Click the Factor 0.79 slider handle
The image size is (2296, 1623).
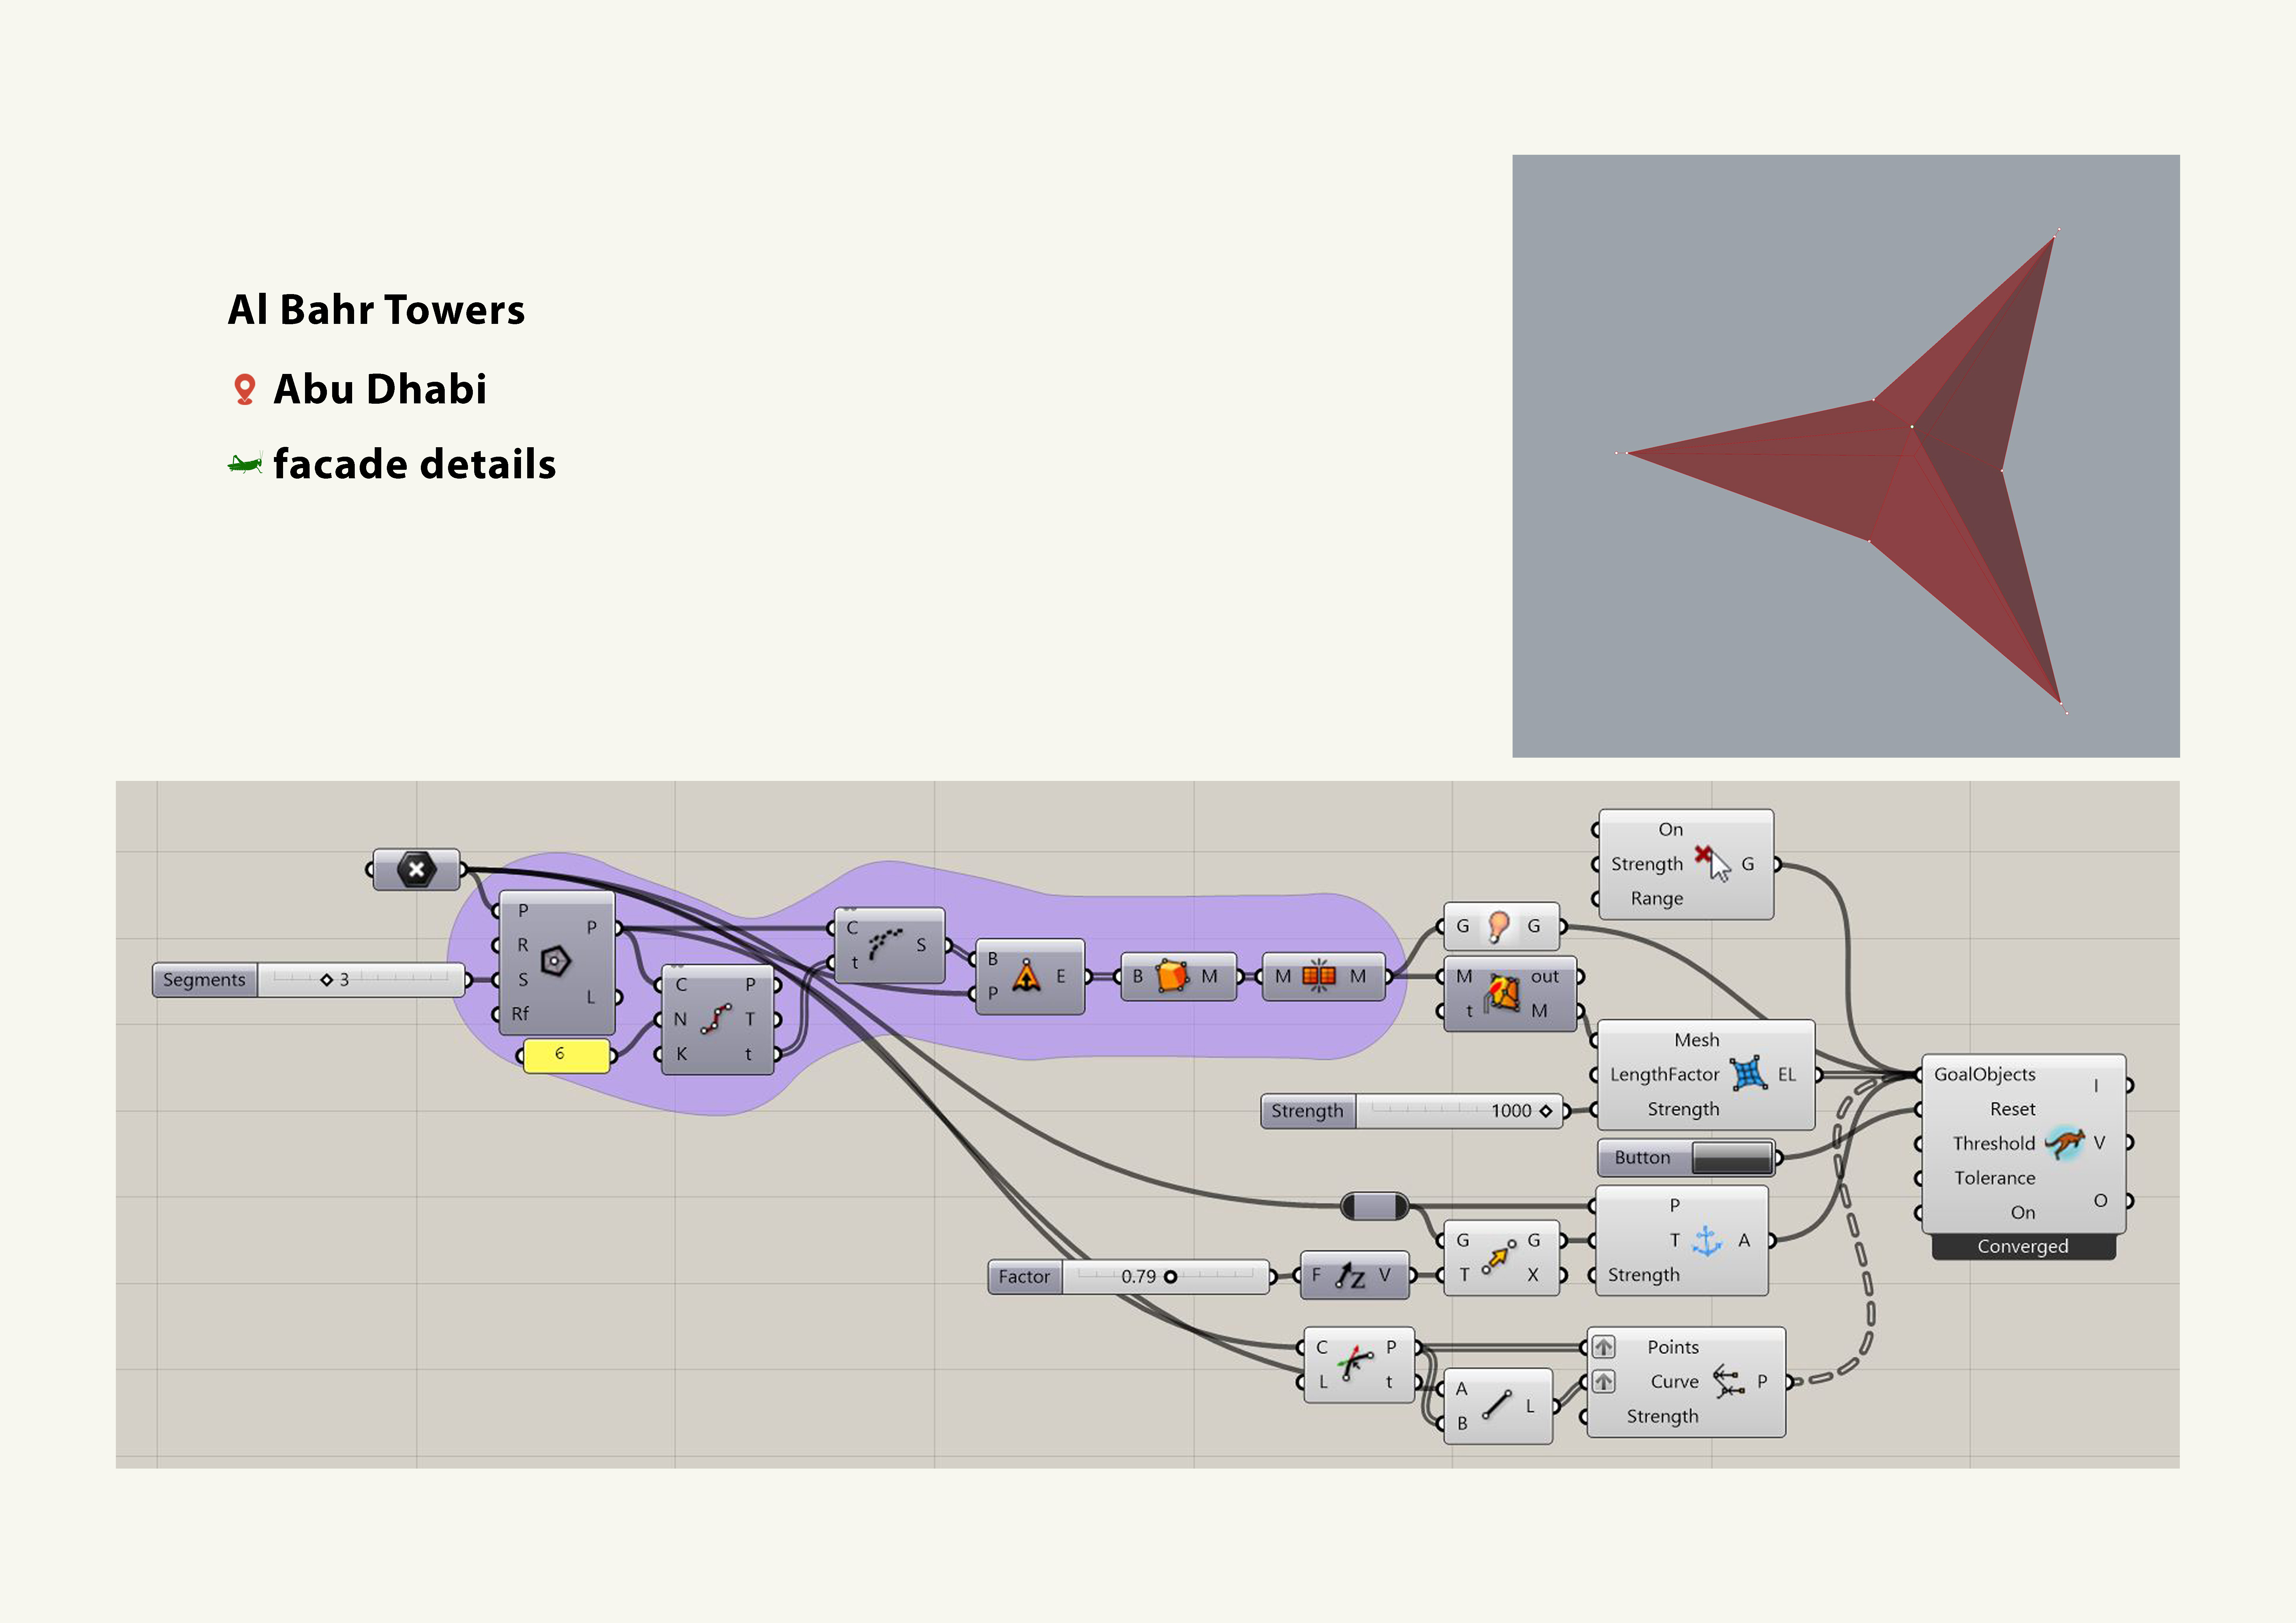[x=1170, y=1277]
